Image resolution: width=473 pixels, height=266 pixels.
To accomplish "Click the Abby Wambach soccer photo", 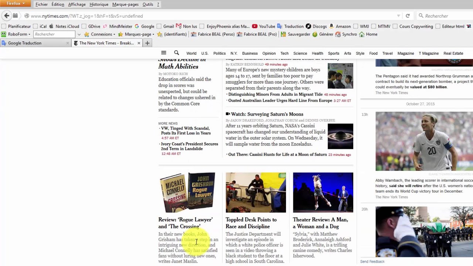I will point(424,141).
